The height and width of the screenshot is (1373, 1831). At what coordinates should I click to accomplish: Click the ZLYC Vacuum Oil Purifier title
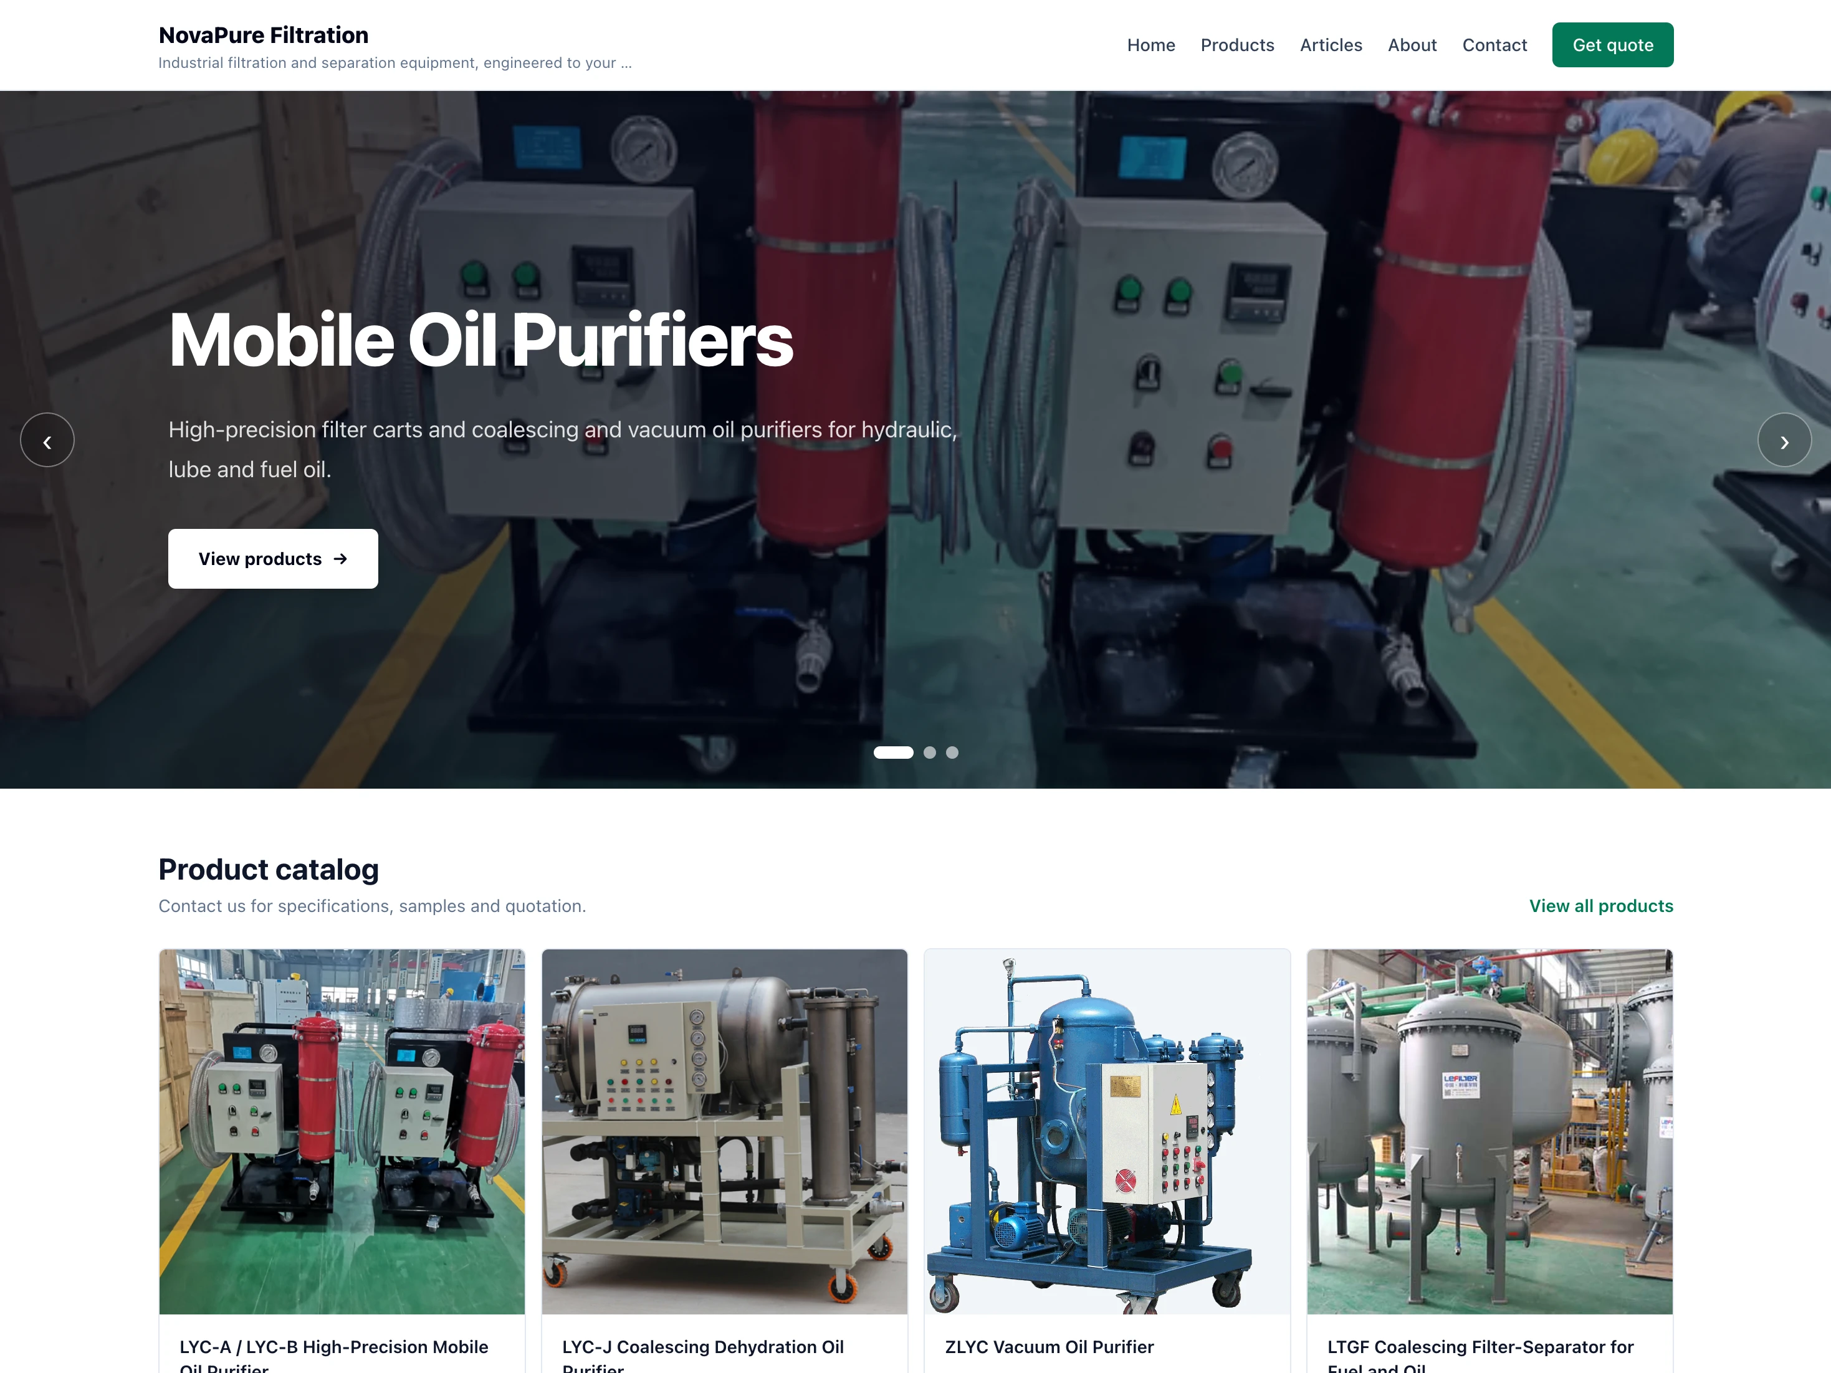click(1049, 1346)
